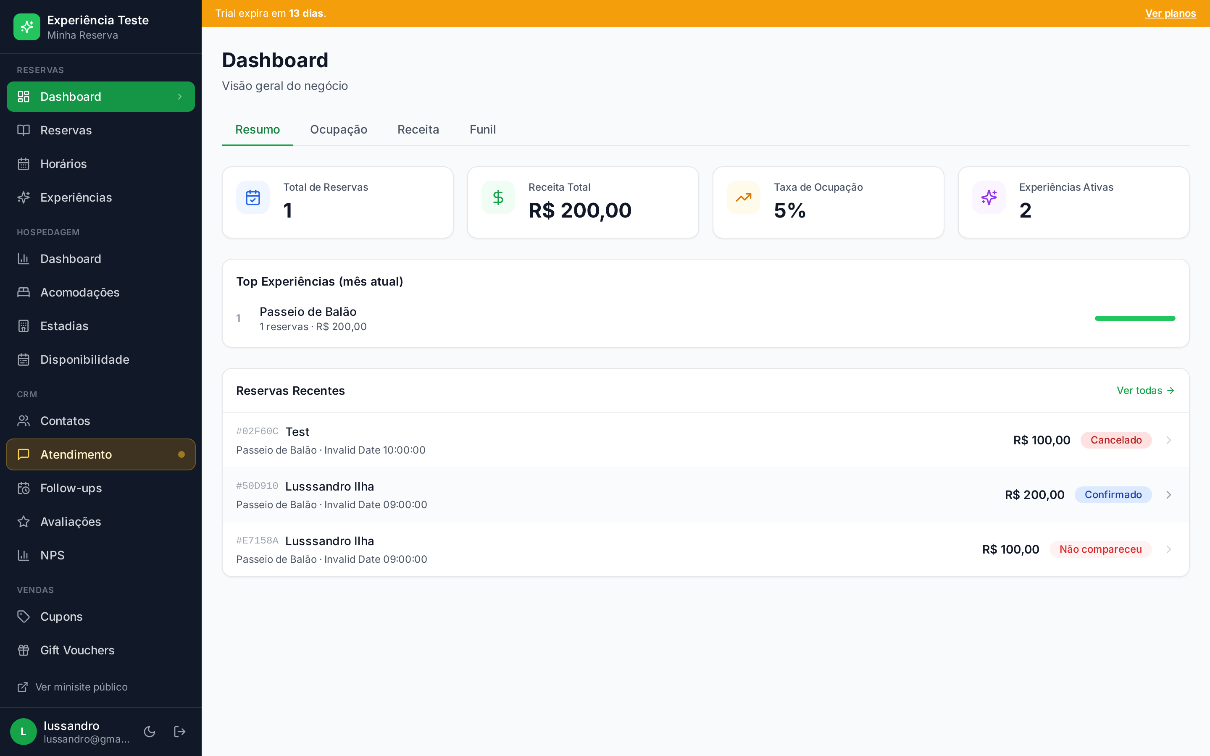1210x756 pixels.
Task: Click the Avaliações star icon
Action: (24, 521)
